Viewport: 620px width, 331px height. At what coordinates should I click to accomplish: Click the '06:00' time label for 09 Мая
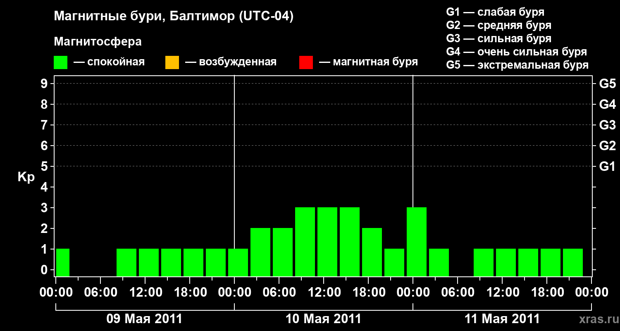click(100, 292)
